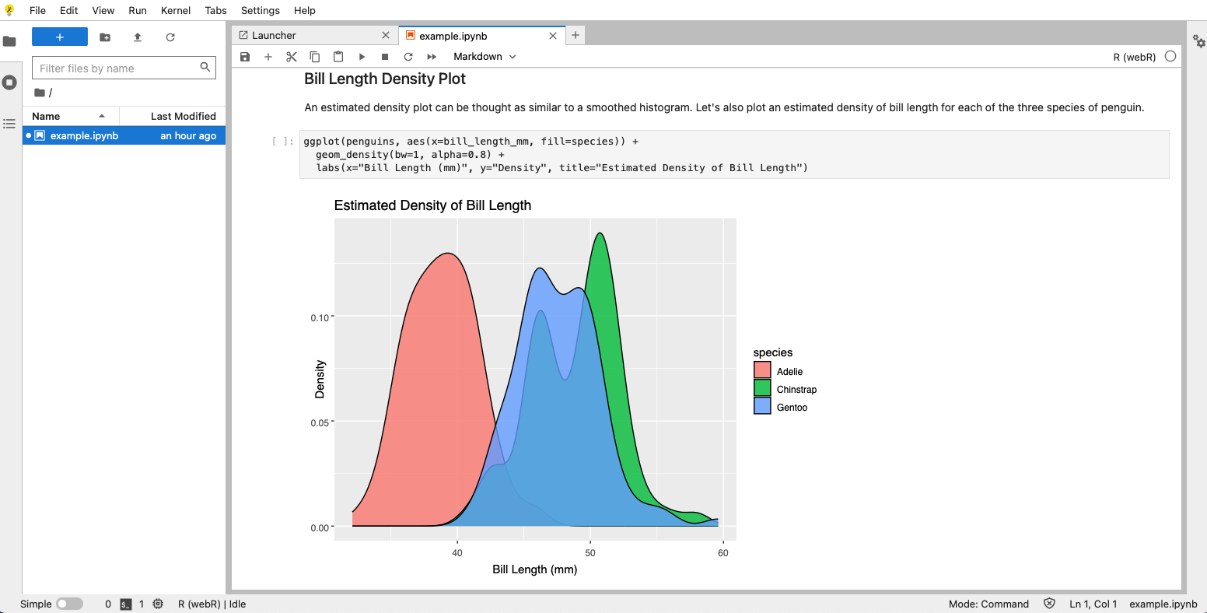This screenshot has width=1207, height=613.
Task: Toggle Simple interface mode switch
Action: pos(69,604)
